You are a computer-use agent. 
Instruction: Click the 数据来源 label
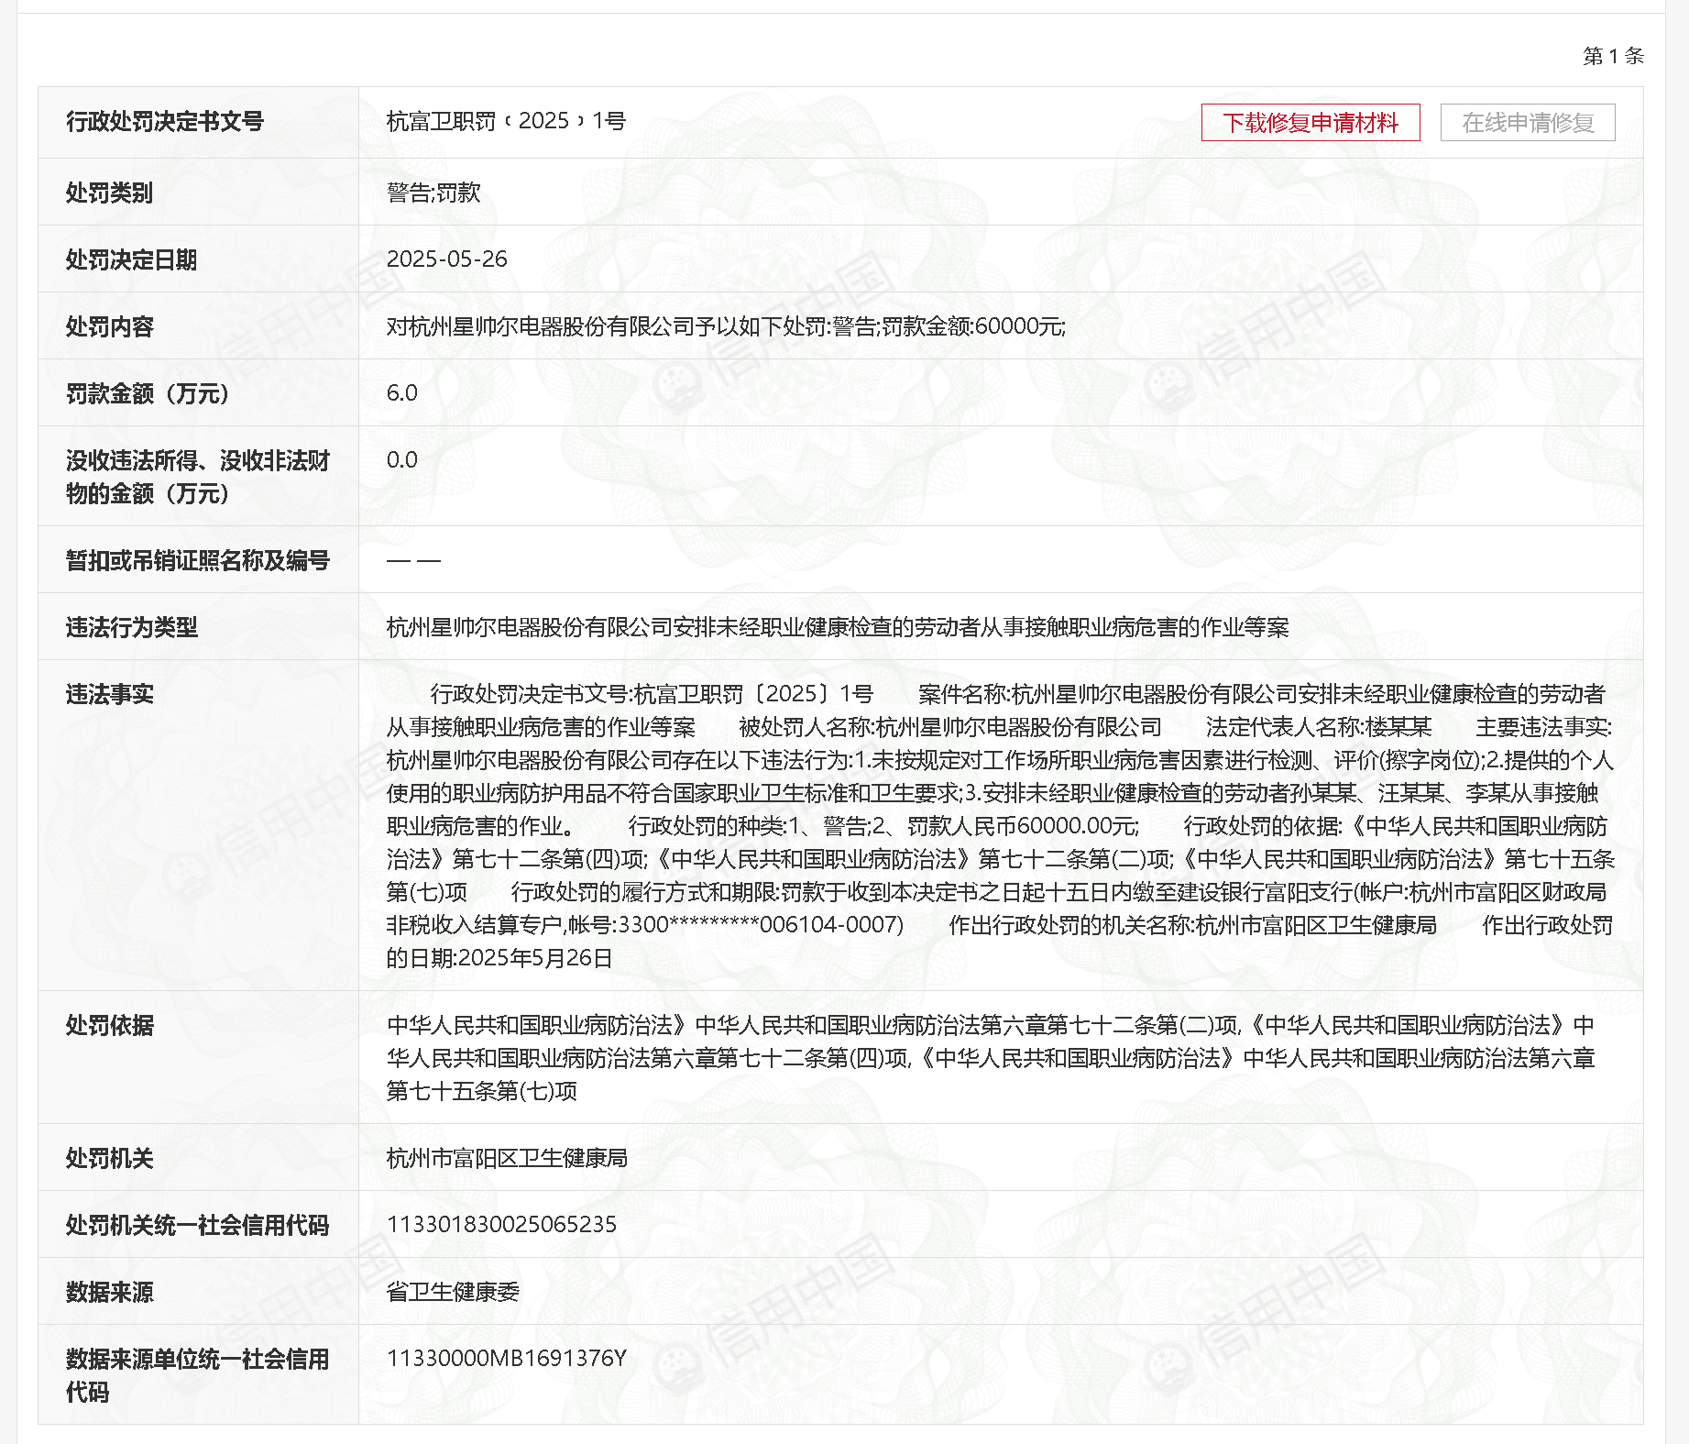109,1292
